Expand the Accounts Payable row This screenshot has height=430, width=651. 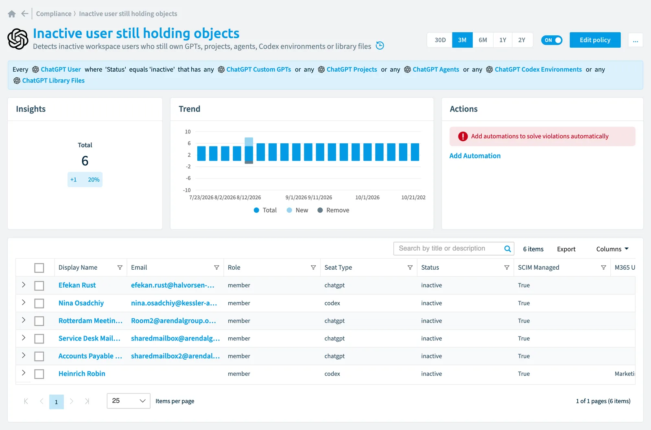click(x=24, y=356)
